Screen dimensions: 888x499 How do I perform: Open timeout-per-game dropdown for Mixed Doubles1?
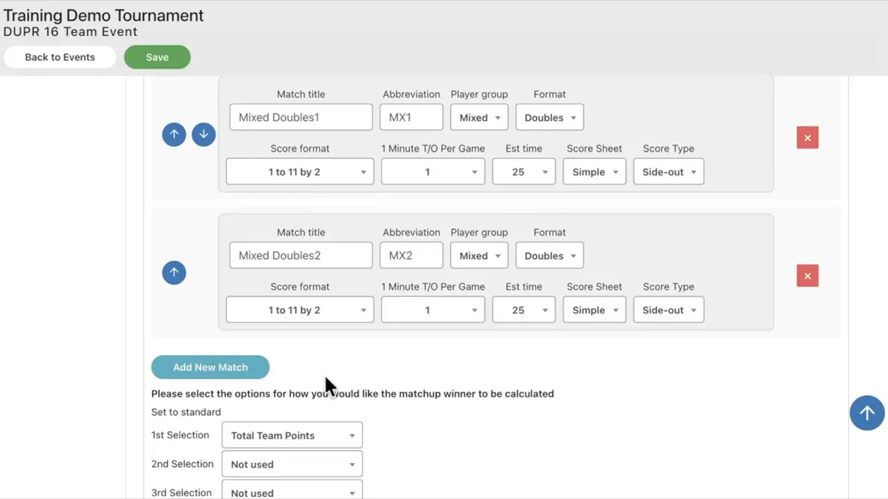point(433,172)
